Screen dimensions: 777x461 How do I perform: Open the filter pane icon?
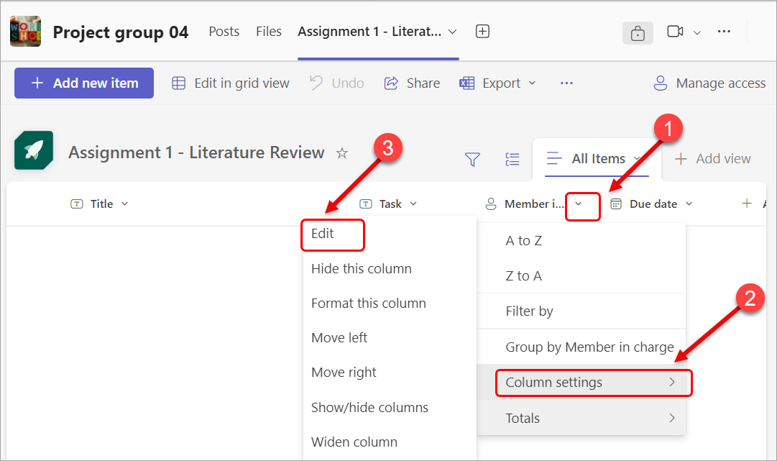(x=472, y=159)
